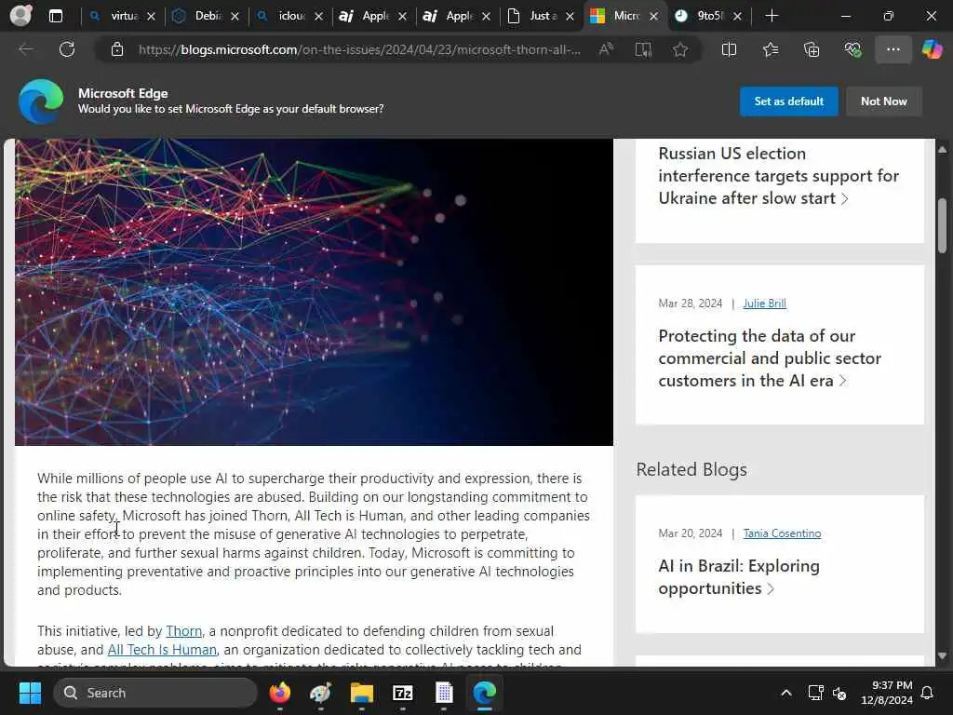953x715 pixels.
Task: Open muted volume tray icon
Action: [x=839, y=693]
